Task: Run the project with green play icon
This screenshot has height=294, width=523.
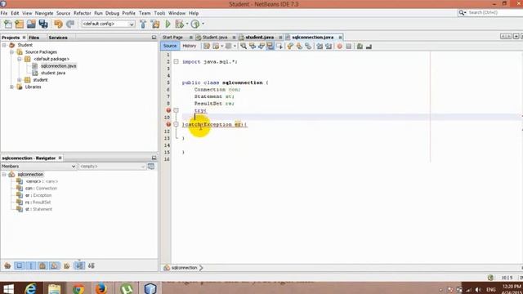Action: tap(168, 24)
